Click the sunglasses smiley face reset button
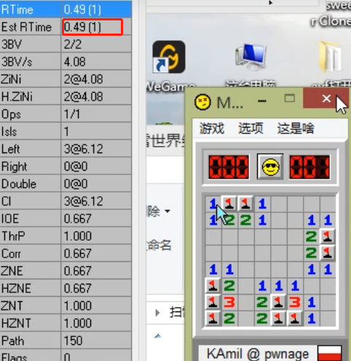The image size is (351, 361). [x=270, y=167]
